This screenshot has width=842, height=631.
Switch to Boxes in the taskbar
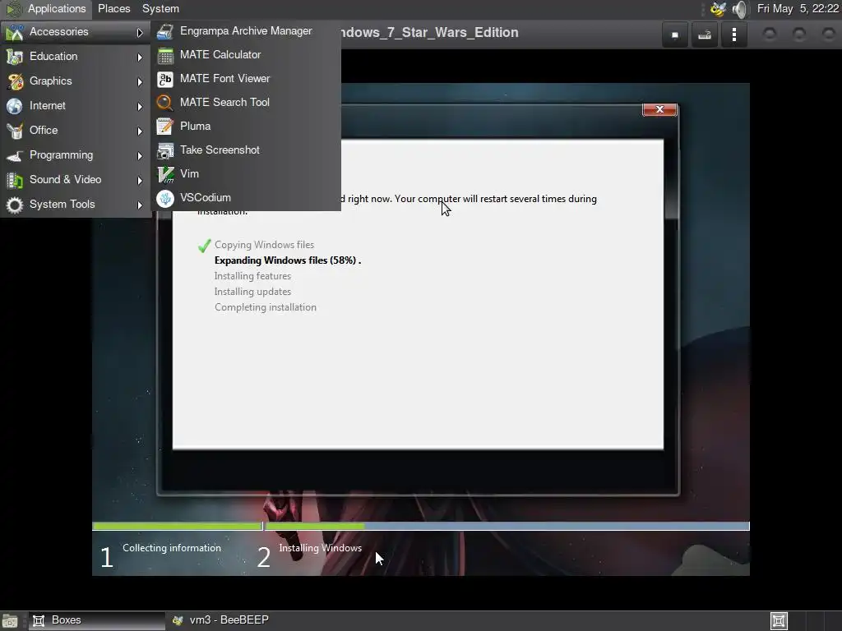pos(97,621)
